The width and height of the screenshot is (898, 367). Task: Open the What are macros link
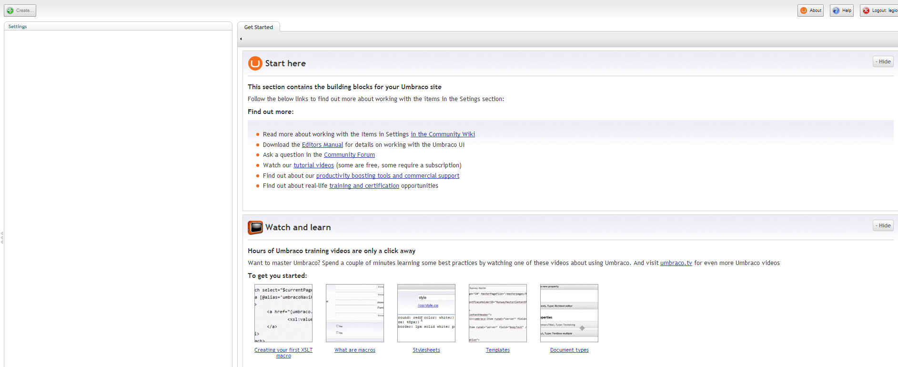pyautogui.click(x=355, y=350)
